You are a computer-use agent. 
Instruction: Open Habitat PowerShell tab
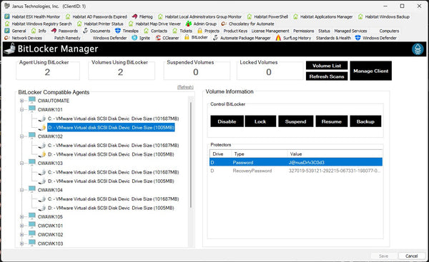tap(267, 16)
